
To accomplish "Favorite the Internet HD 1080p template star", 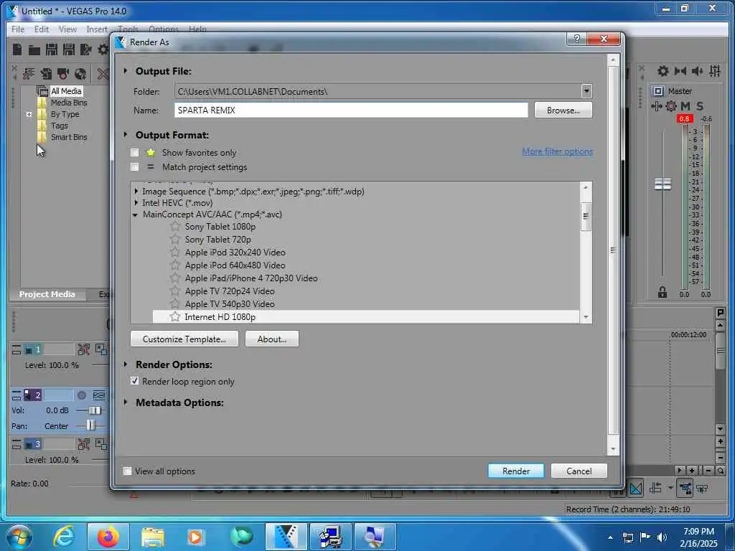I will click(x=175, y=316).
